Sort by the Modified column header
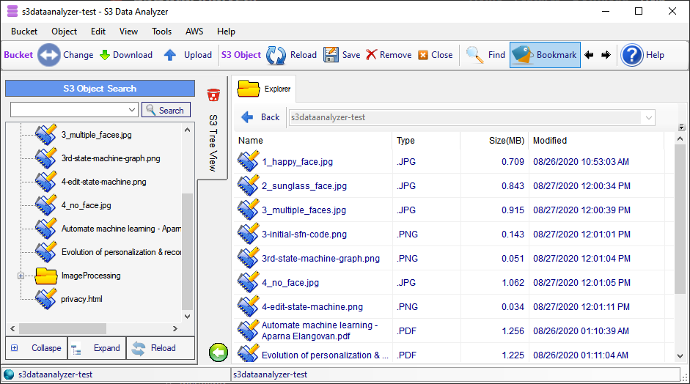The height and width of the screenshot is (384, 690). [x=596, y=141]
